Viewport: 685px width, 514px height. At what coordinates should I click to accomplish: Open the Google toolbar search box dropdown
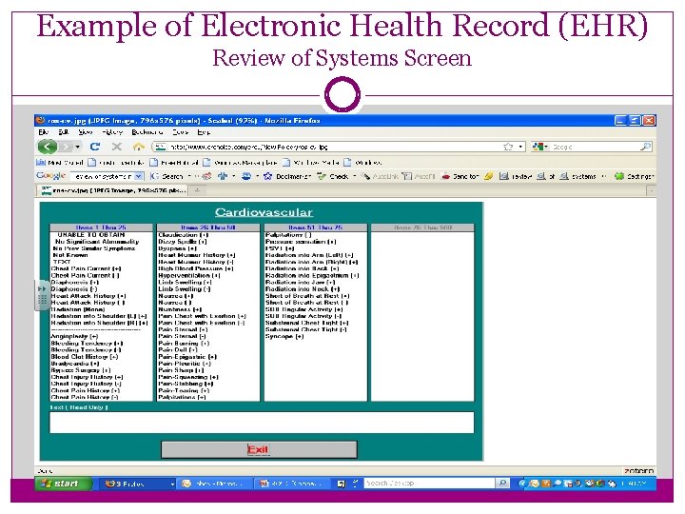point(139,176)
